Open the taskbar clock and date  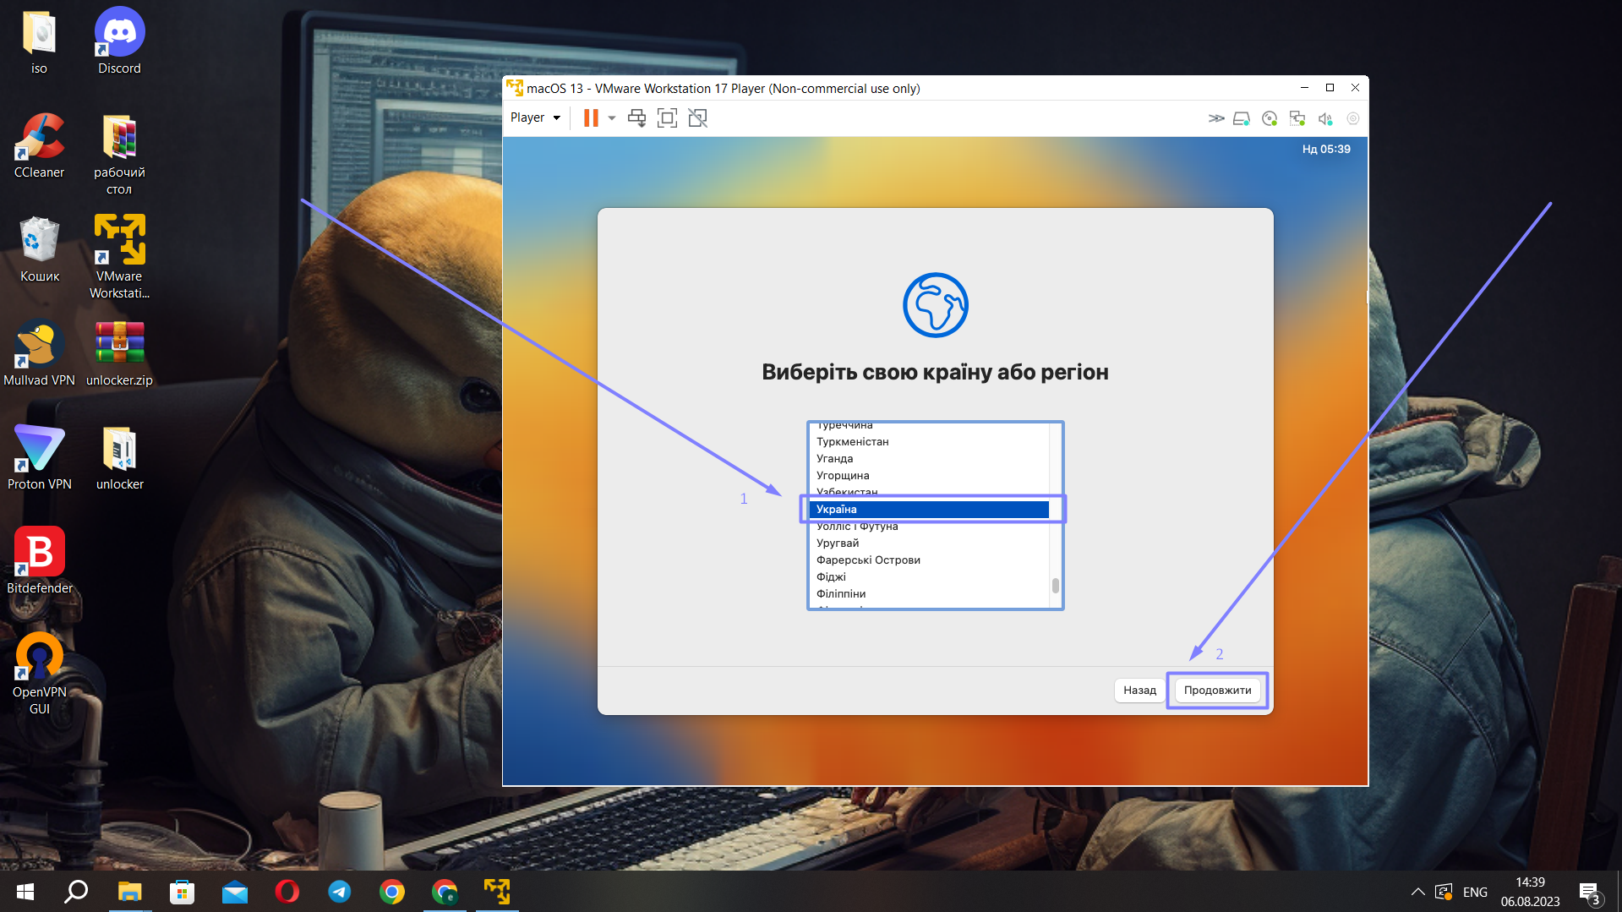pos(1530,892)
